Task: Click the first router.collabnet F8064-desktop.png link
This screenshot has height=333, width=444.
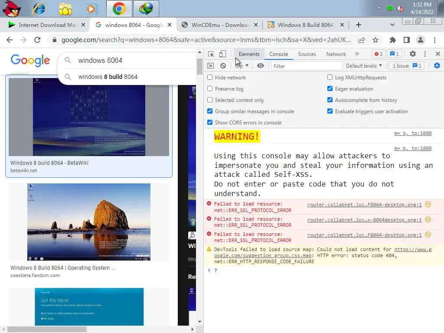Action: click(x=364, y=205)
